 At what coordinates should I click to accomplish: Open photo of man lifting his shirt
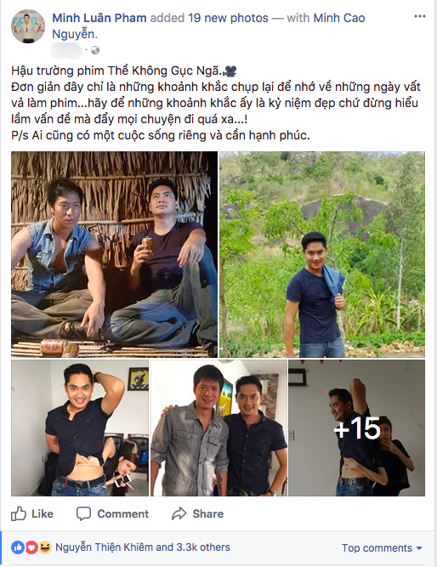tap(80, 428)
